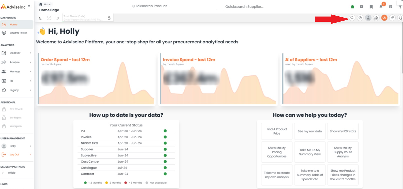Expand the Log Out chevron
Image resolution: width=403 pixels, height=189 pixels.
tap(30, 154)
